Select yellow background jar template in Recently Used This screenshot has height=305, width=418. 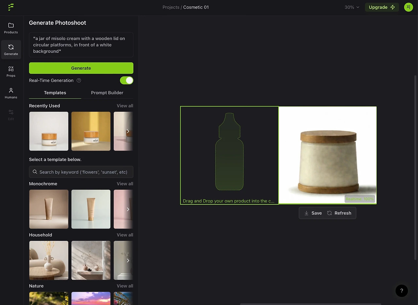(91, 131)
